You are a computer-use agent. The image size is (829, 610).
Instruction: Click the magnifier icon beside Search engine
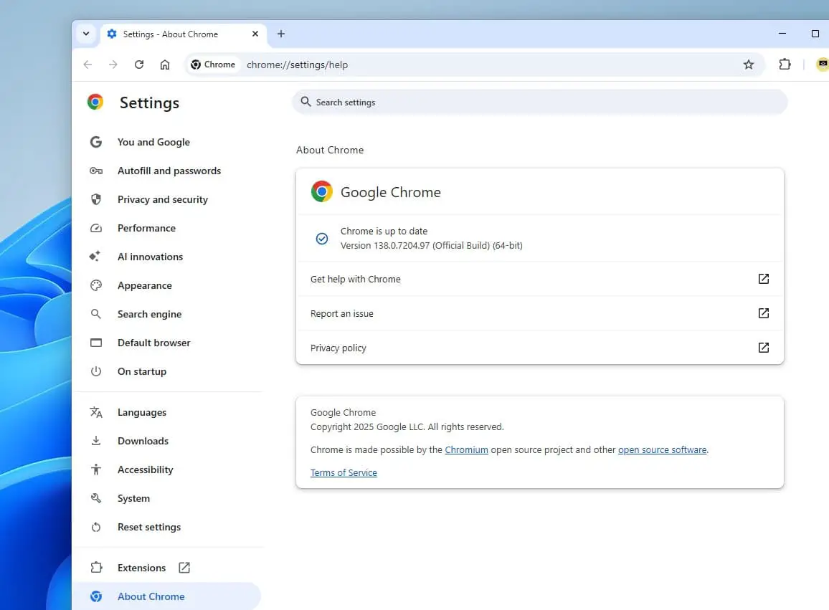pos(95,314)
